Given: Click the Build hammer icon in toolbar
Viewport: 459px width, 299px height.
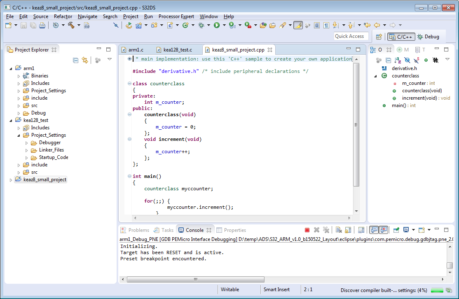Looking at the screenshot, I should [x=71, y=26].
